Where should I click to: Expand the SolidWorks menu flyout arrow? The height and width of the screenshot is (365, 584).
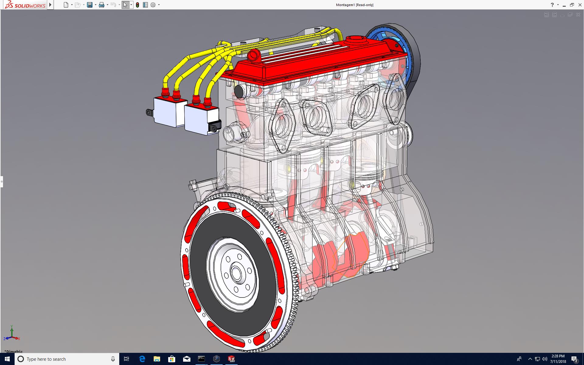(x=50, y=5)
